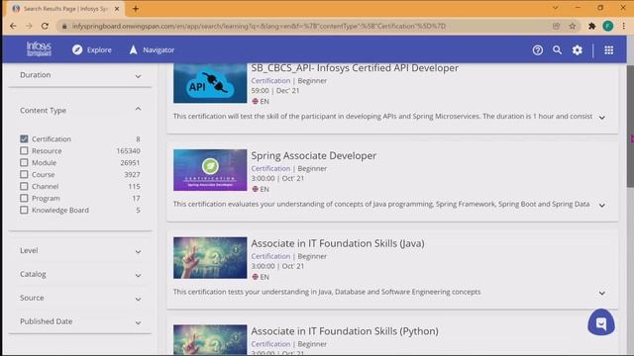The height and width of the screenshot is (356, 634).
Task: Check the Program filter
Action: 24,198
